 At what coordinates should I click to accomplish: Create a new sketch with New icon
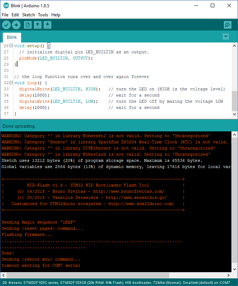click(x=28, y=25)
